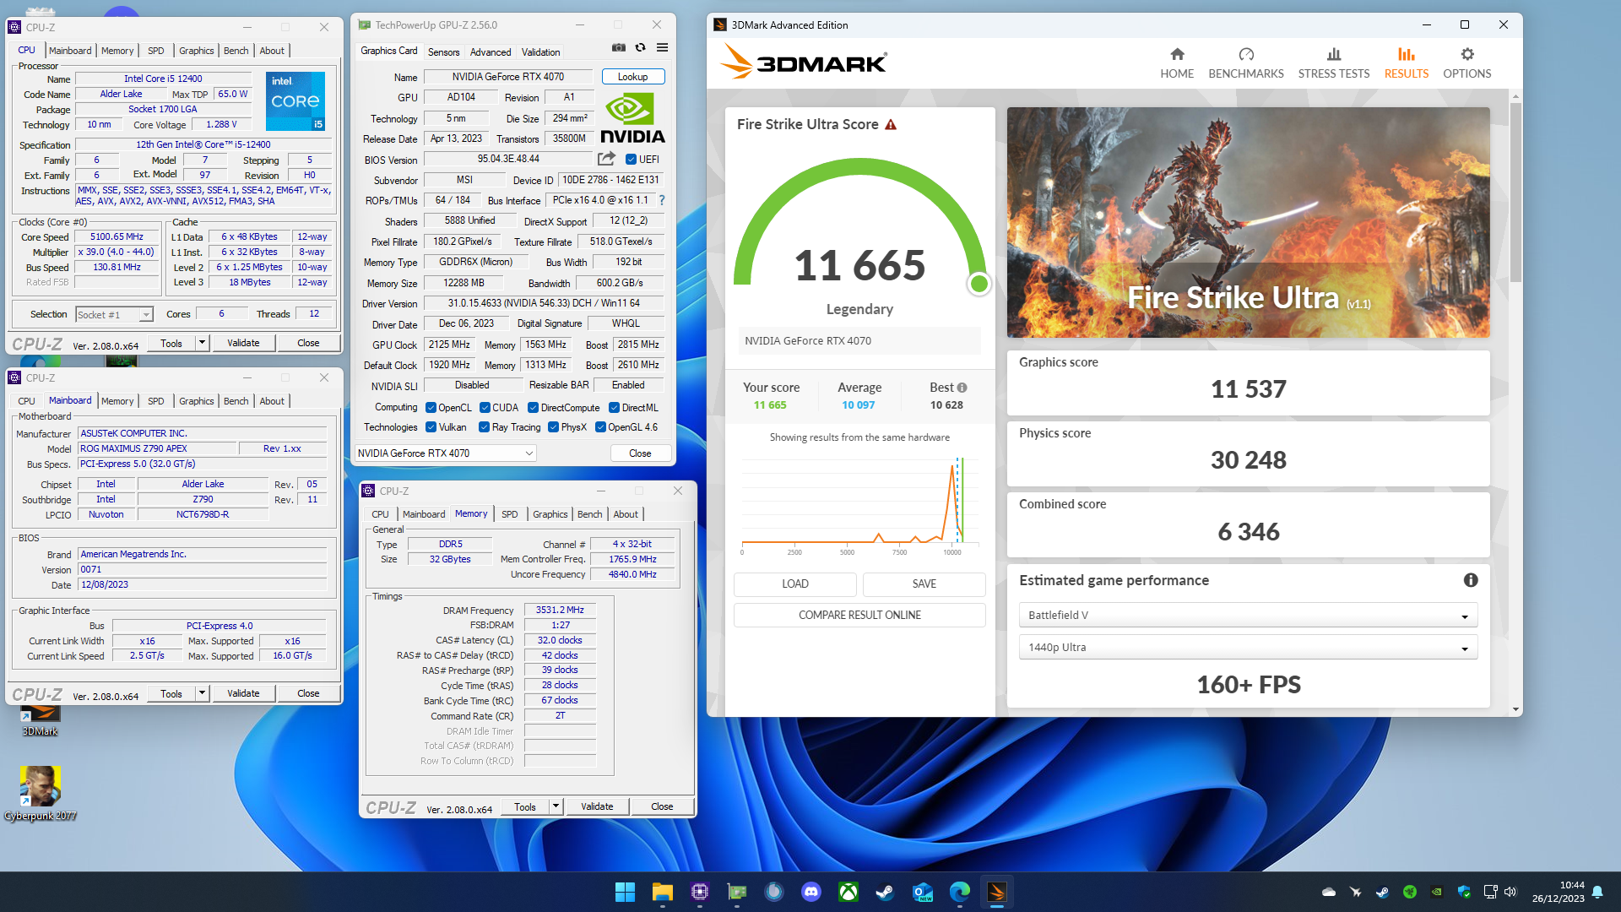Screen dimensions: 1621x912
Task: Expand the 1440p Ultra resolution dropdown
Action: click(x=1248, y=648)
